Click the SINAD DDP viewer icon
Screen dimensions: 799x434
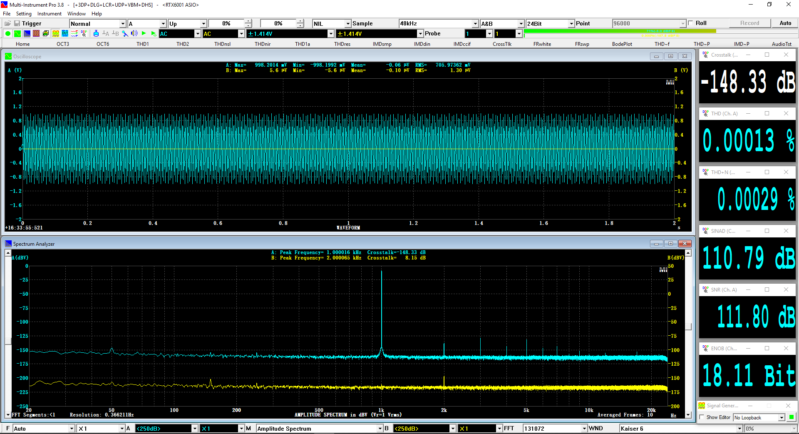click(x=705, y=231)
